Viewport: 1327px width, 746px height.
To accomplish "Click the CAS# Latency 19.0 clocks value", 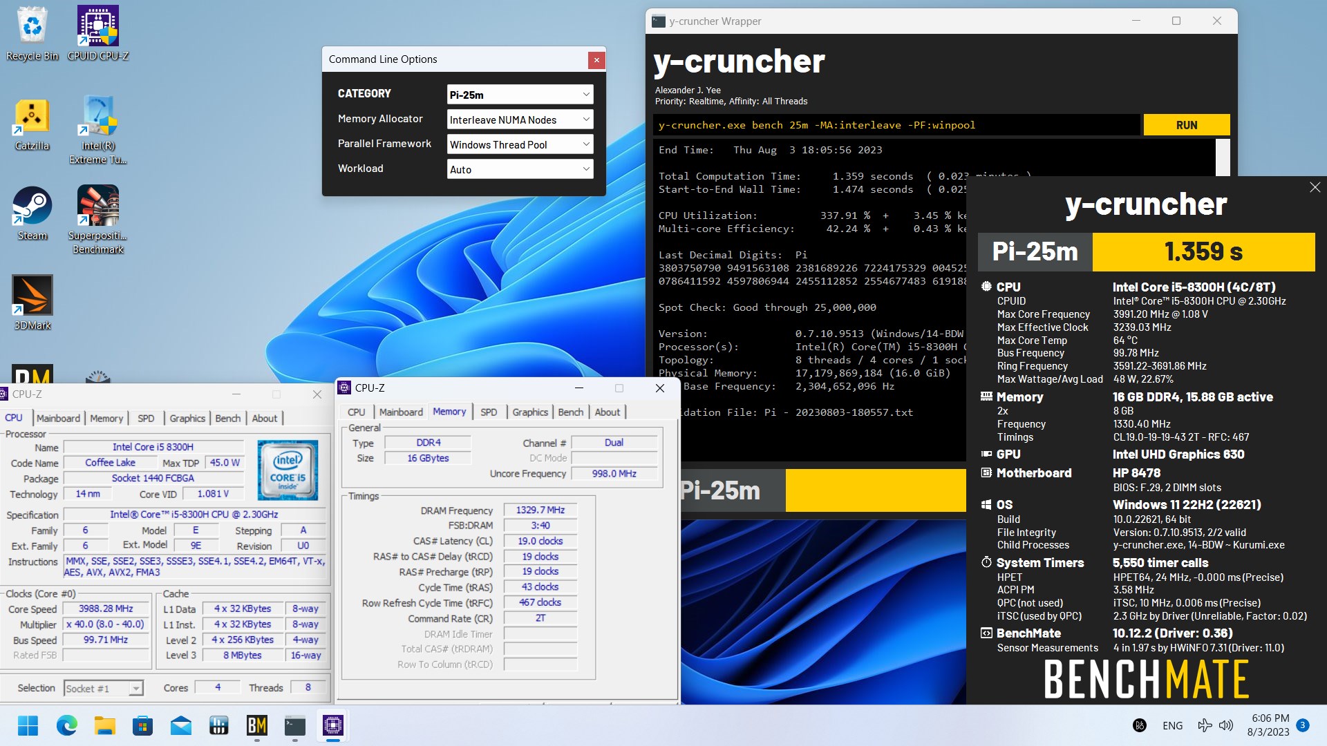I will (540, 541).
